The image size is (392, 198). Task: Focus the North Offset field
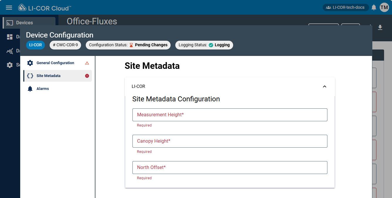[x=230, y=168]
